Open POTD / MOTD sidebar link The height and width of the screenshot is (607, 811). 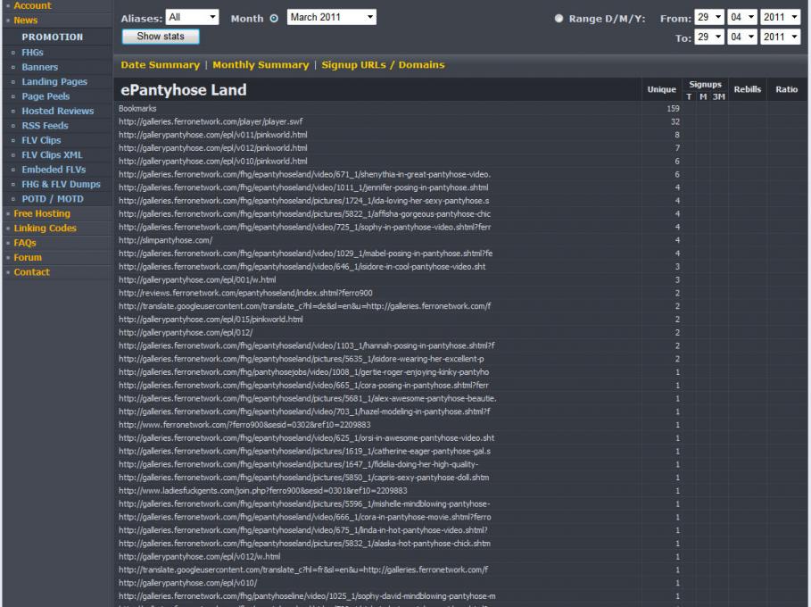(x=53, y=199)
